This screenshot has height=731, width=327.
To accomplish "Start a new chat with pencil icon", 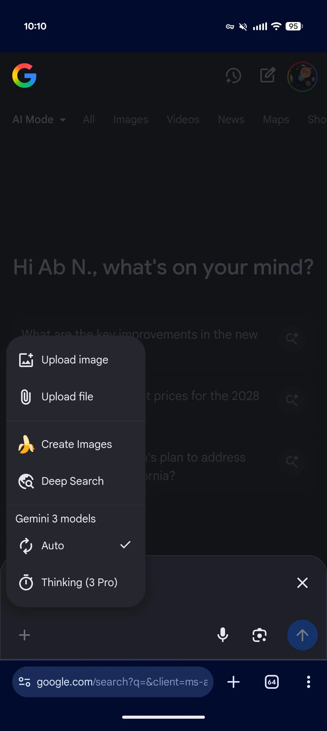I will pyautogui.click(x=267, y=75).
